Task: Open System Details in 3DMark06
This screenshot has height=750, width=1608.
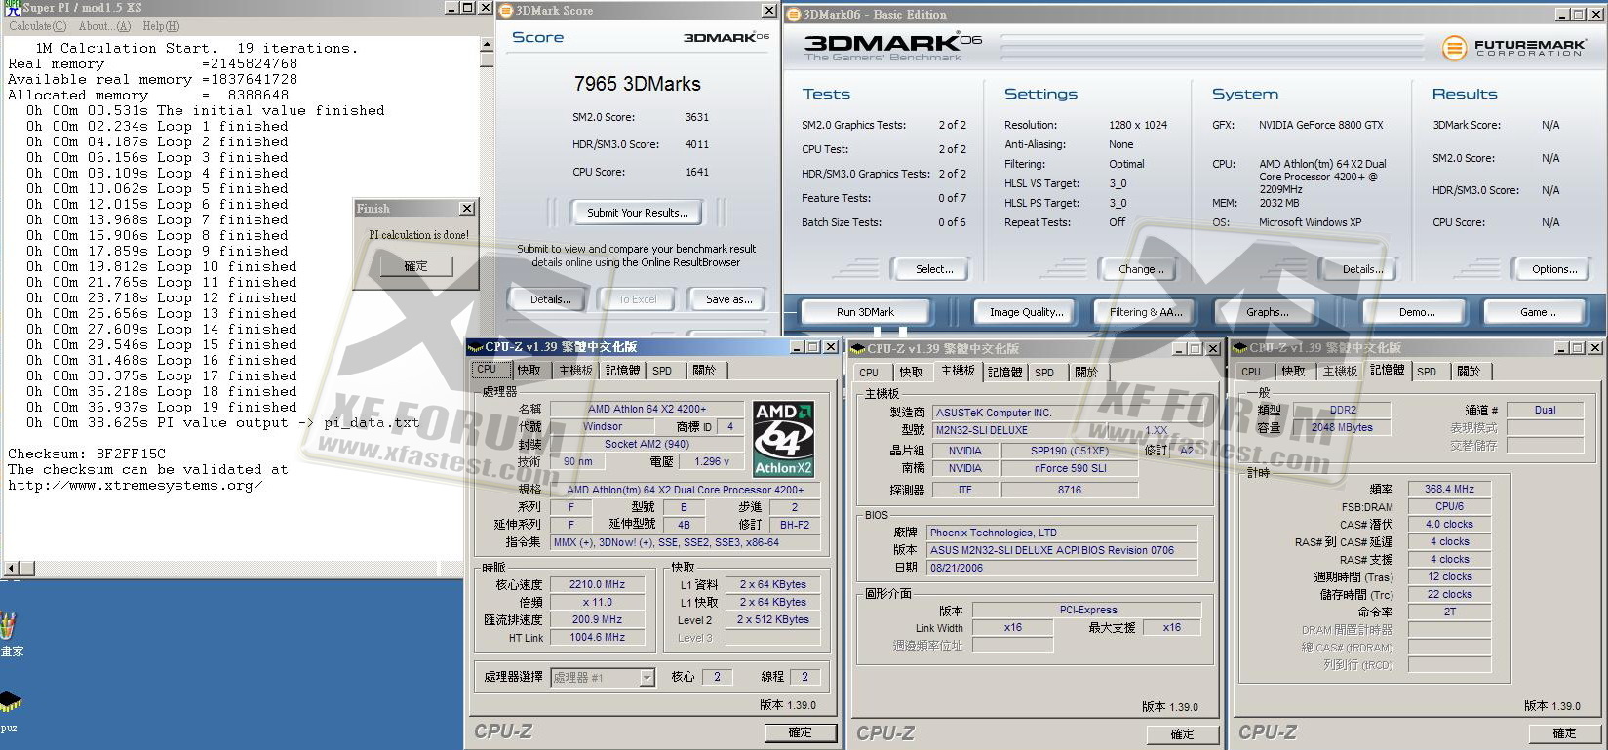Action: point(1362,269)
